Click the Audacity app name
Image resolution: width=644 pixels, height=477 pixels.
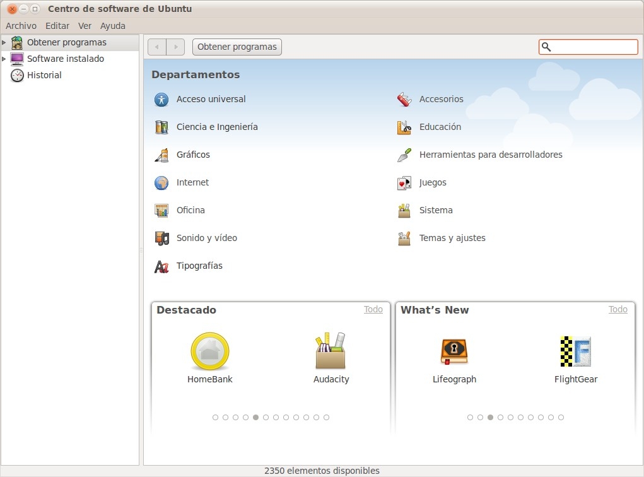pos(331,379)
